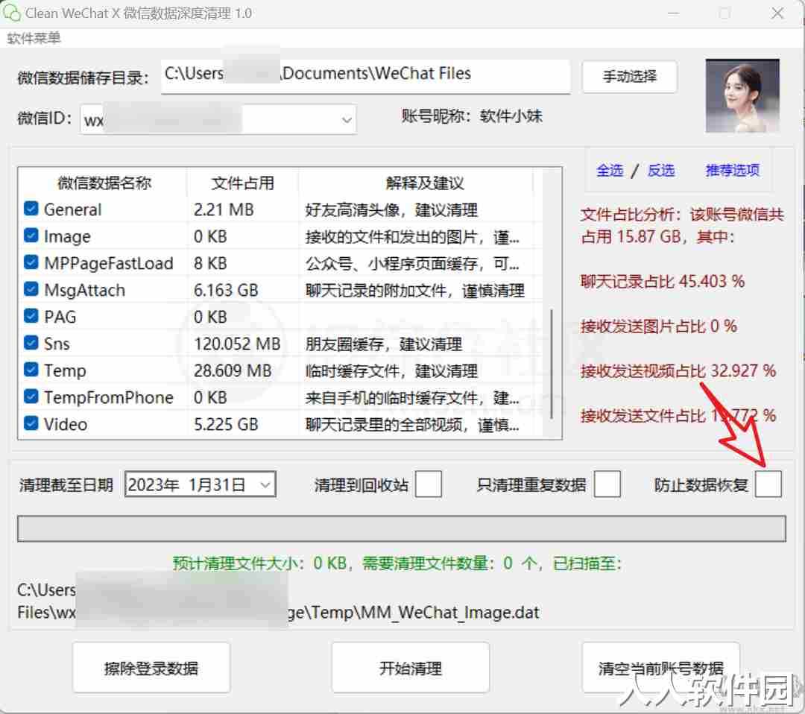Image resolution: width=805 pixels, height=714 pixels.
Task: Uncheck the PAG checkbox
Action: 31,316
